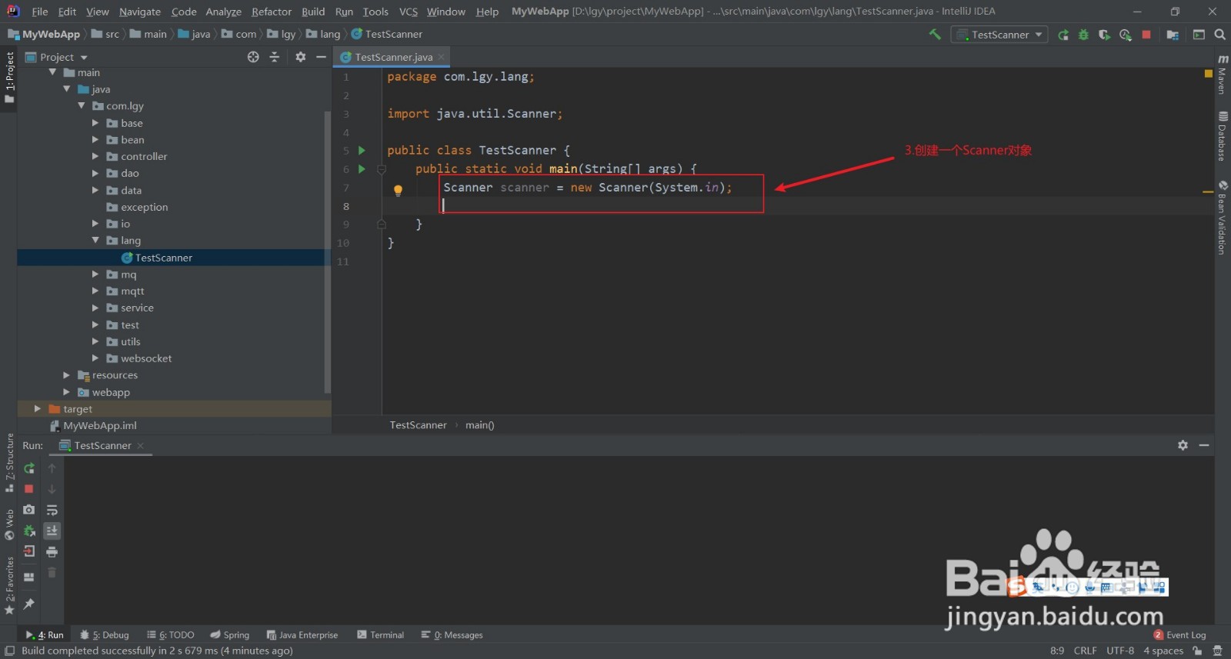Open the TestScanner run configuration dropdown

point(999,35)
